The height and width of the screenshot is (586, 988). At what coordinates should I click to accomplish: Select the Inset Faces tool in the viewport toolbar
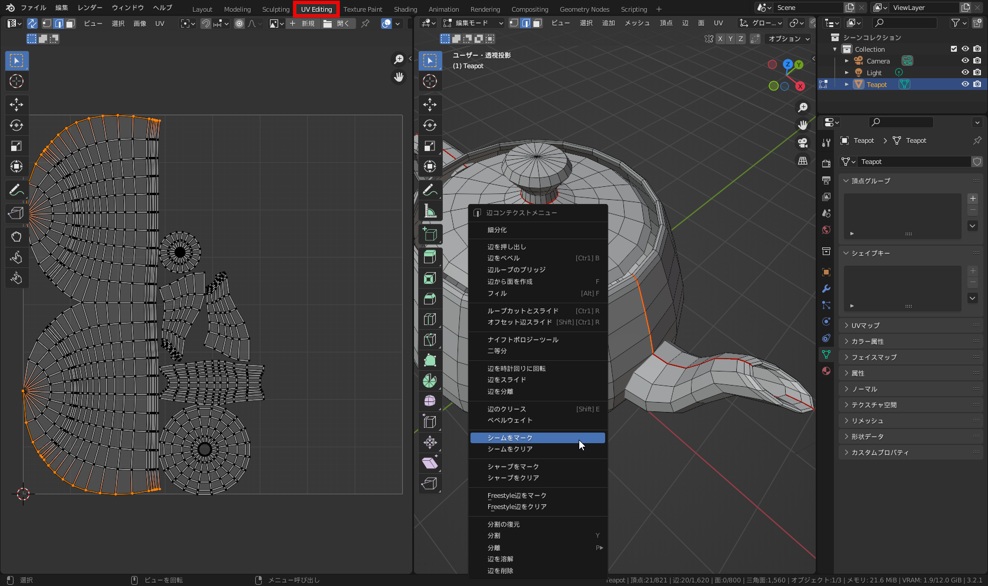pyautogui.click(x=430, y=277)
